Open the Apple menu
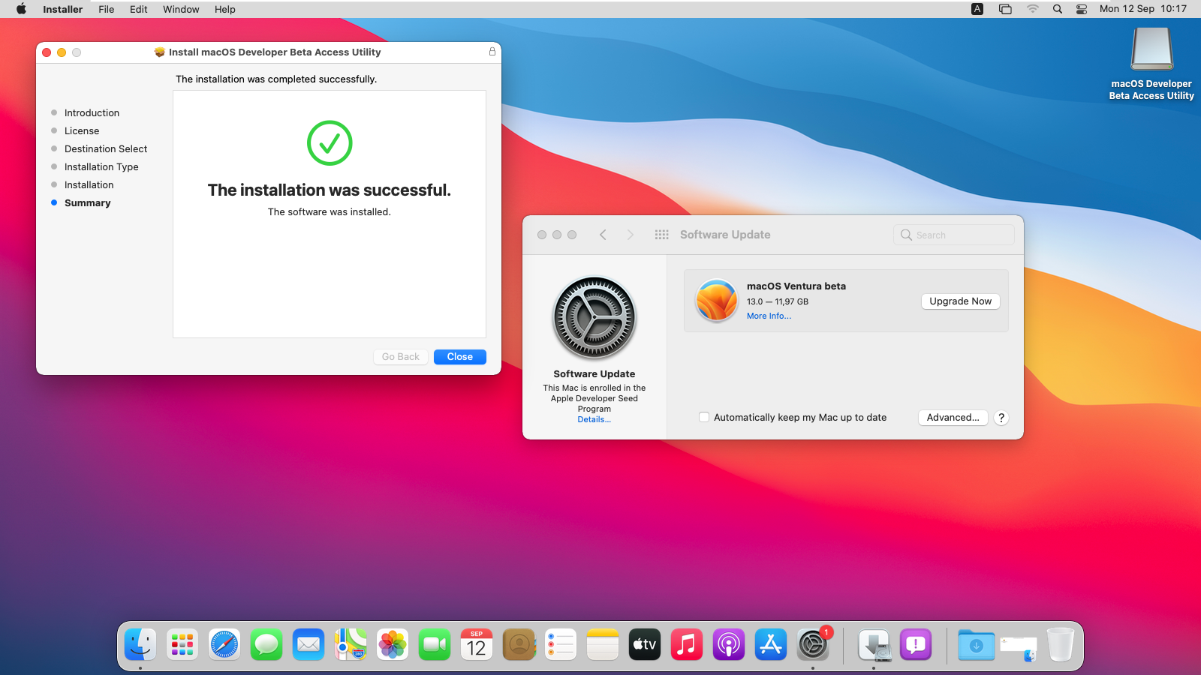Image resolution: width=1201 pixels, height=675 pixels. (x=22, y=9)
